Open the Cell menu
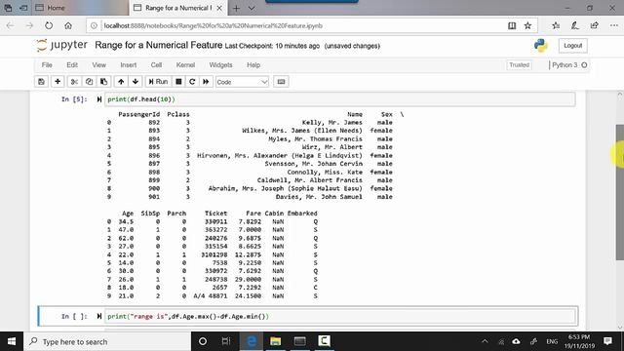 (x=156, y=65)
